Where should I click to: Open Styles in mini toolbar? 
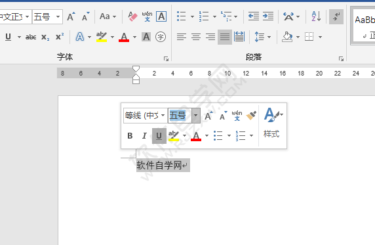pos(273,123)
